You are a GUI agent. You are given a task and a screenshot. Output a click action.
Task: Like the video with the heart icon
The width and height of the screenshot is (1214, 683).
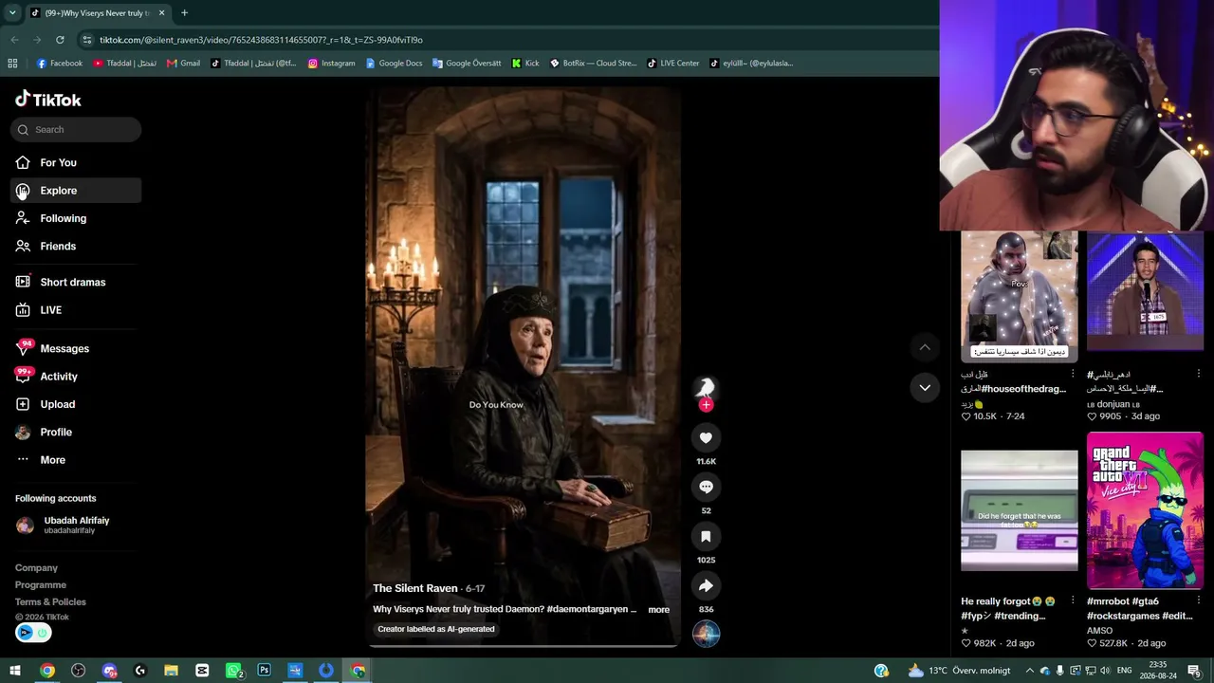point(706,437)
